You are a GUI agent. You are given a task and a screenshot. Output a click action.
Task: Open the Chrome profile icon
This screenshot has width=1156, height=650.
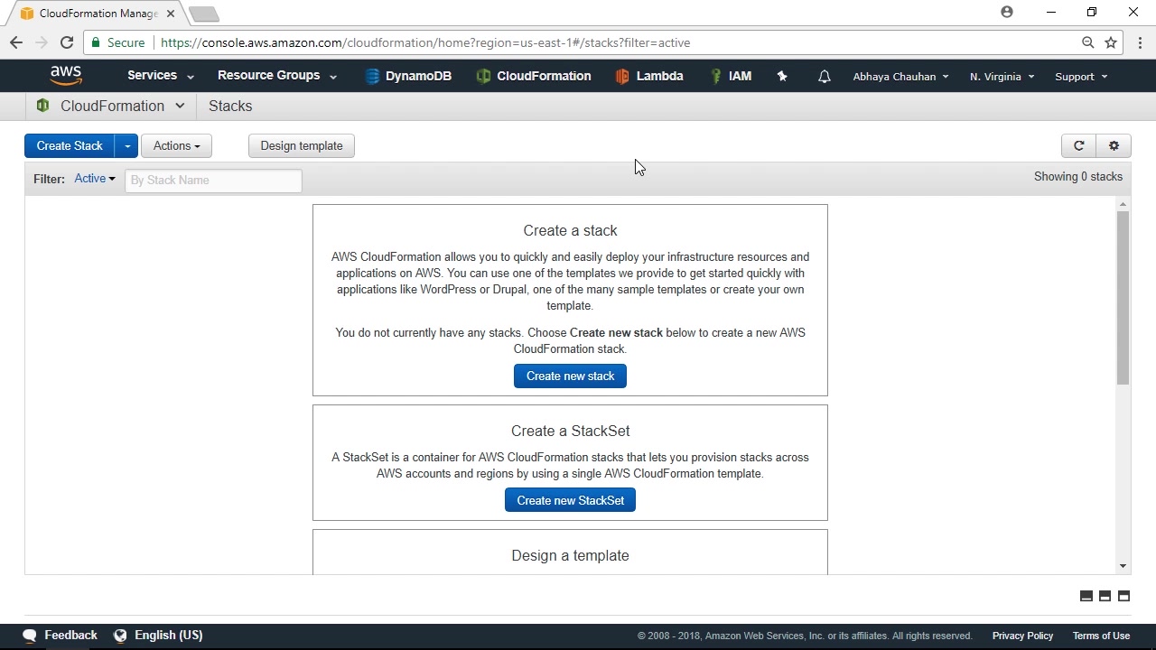[1007, 13]
